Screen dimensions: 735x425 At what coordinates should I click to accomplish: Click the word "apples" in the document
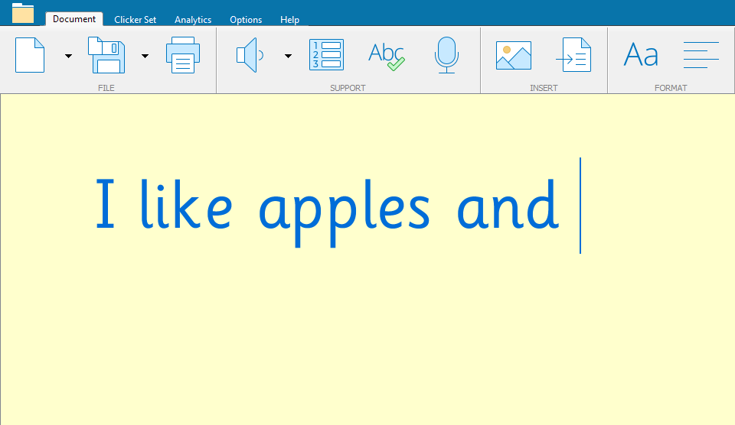point(344,208)
